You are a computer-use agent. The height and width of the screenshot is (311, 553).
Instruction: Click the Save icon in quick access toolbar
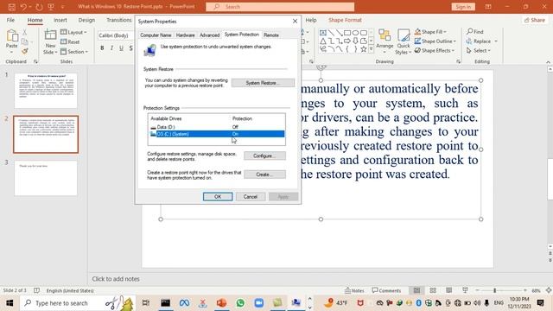11,7
